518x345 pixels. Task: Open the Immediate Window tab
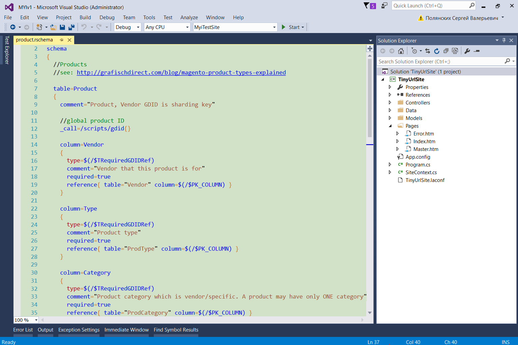126,330
